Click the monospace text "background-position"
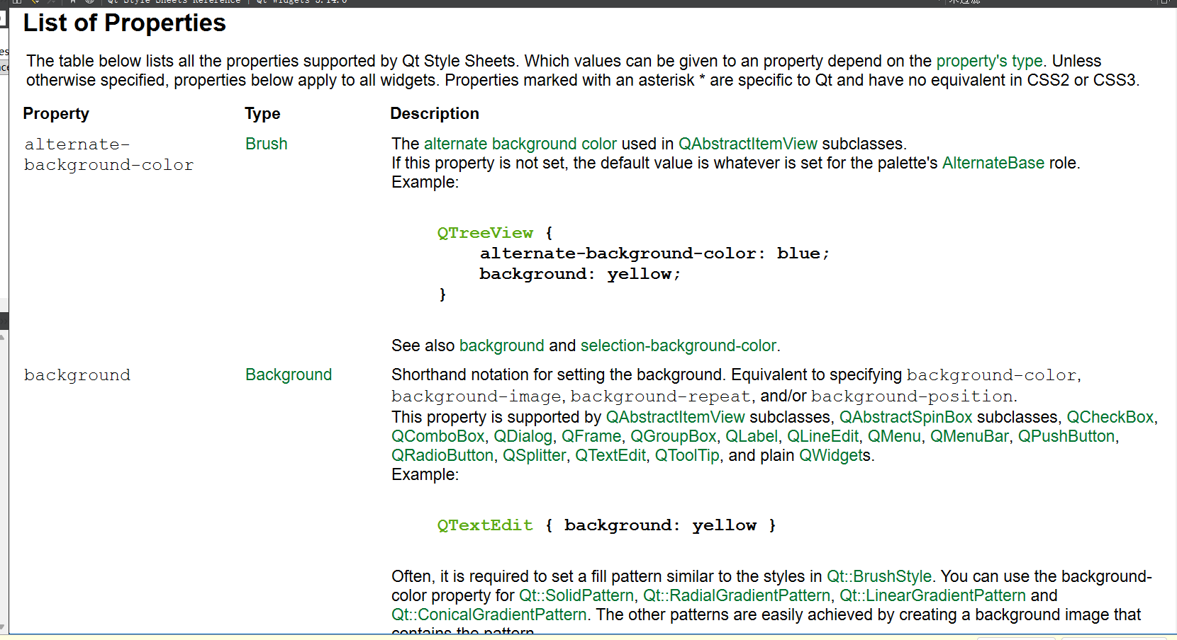The image size is (1177, 640). pyautogui.click(x=913, y=396)
